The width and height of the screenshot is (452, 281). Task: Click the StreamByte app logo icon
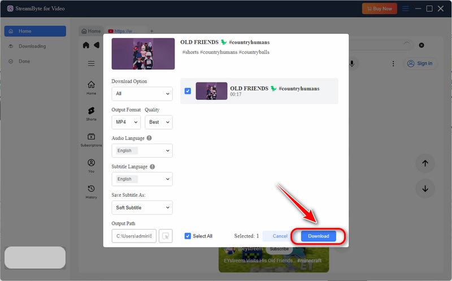[10, 8]
